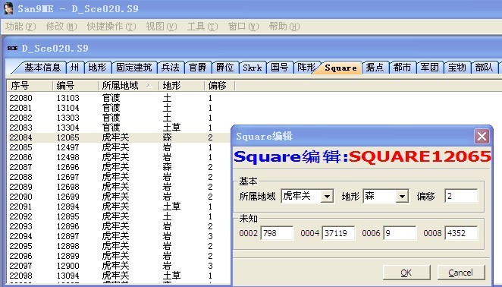
Task: Select the 宝物 tab
Action: click(457, 68)
